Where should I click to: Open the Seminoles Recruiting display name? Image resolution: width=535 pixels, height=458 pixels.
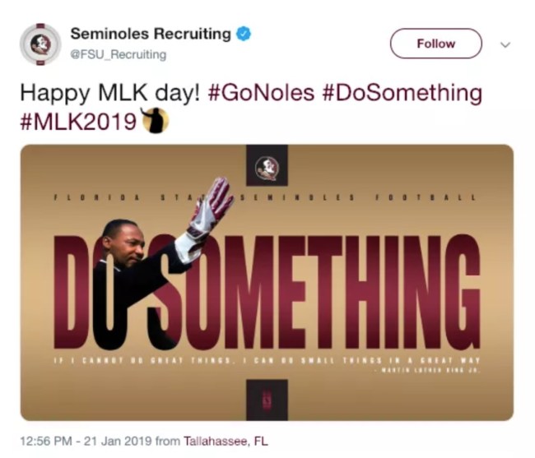pyautogui.click(x=151, y=35)
